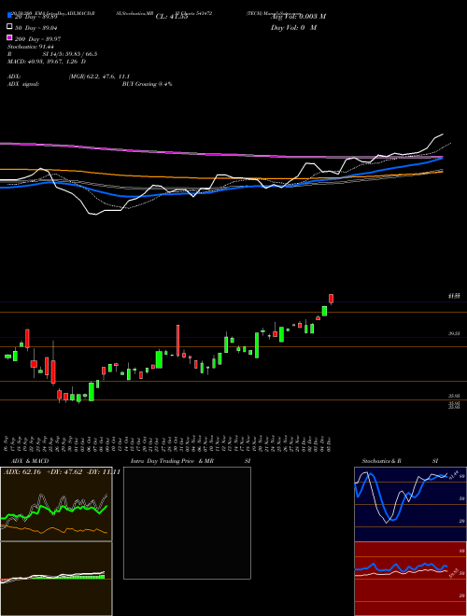Select the '200 Day - 39.97' legend text
The image size is (467, 616).
[37, 38]
